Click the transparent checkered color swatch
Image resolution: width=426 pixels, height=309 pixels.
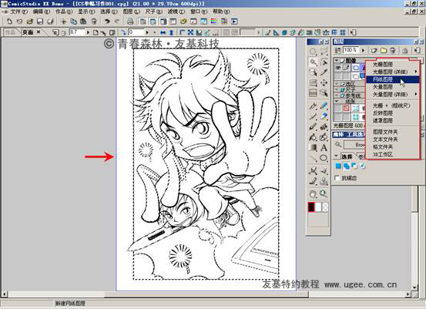325,207
